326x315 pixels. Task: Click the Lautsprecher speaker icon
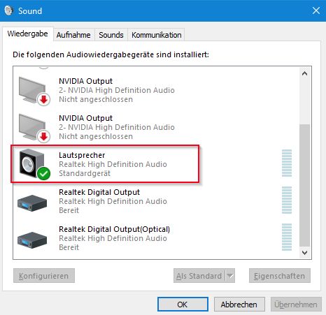[x=34, y=164]
